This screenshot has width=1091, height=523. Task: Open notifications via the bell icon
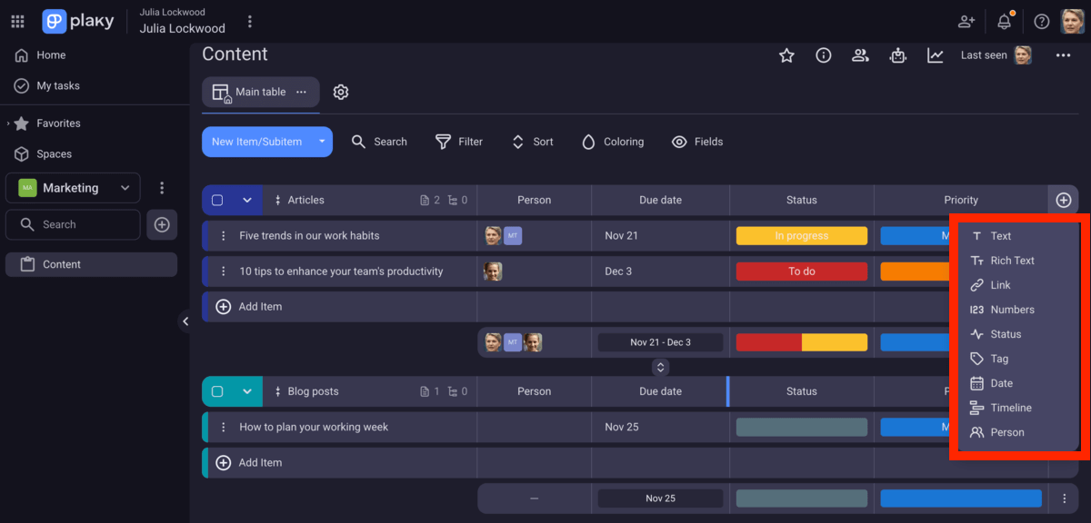coord(1005,20)
